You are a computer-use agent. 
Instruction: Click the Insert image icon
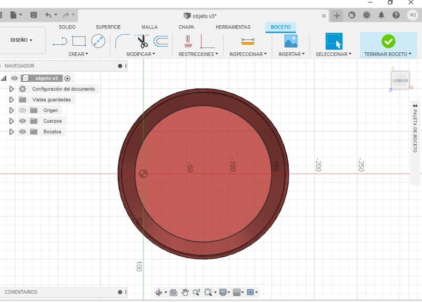291,41
